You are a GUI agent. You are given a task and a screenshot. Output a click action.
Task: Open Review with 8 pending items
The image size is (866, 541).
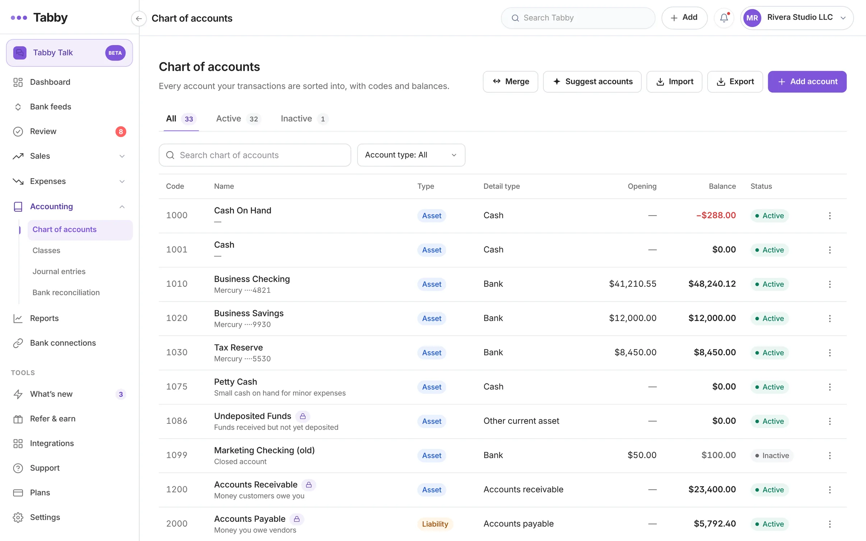[69, 132]
